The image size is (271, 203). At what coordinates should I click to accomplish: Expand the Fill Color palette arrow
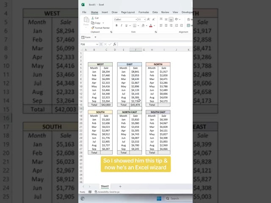[147, 26]
